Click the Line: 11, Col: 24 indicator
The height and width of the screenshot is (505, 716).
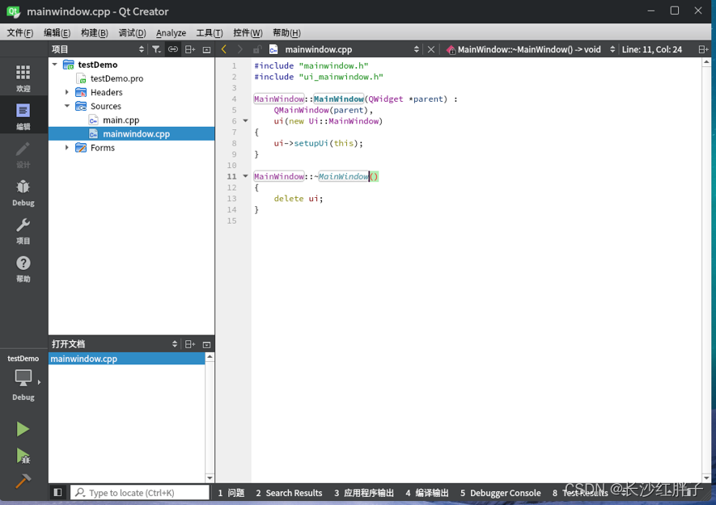click(651, 49)
